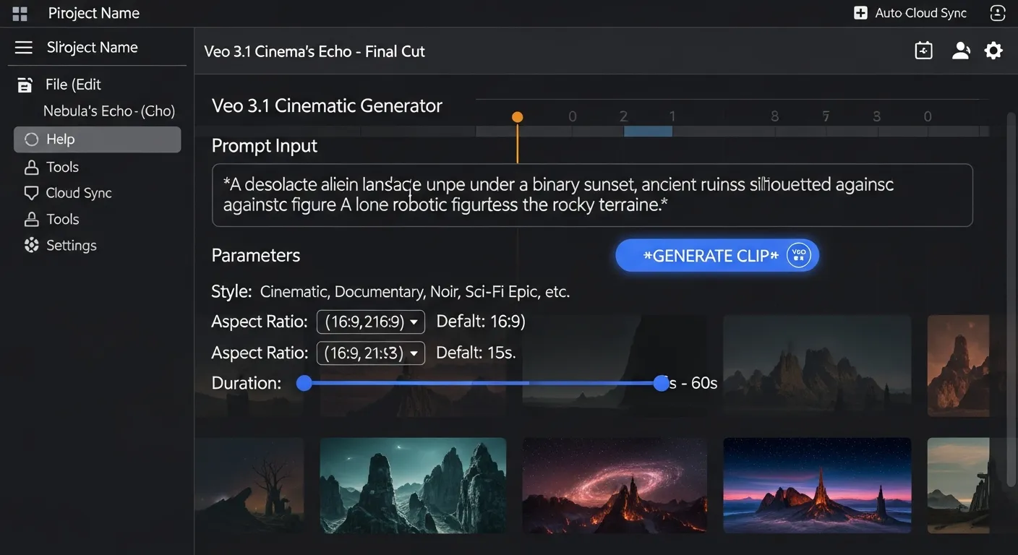The image size is (1018, 555).
Task: Click the Veo badge on Generate button
Action: [798, 255]
